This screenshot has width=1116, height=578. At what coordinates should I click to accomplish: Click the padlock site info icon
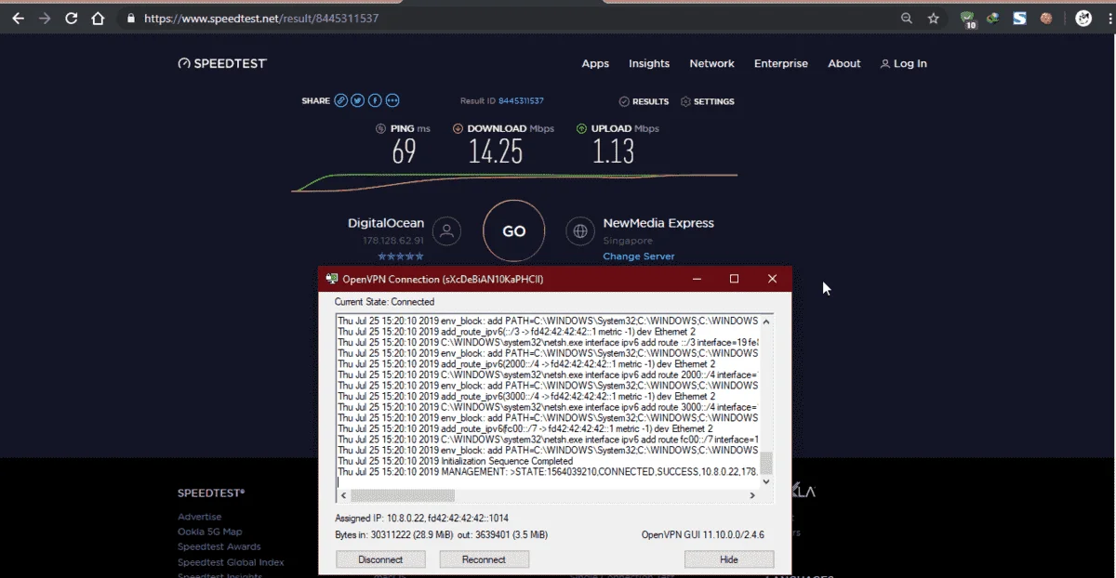point(131,19)
